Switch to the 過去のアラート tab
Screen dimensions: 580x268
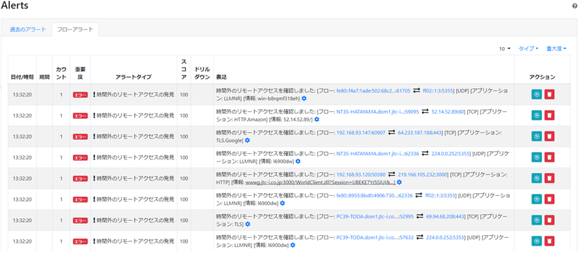tap(28, 29)
